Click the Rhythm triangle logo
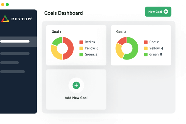Image resolution: width=186 pixels, height=124 pixels. click(5, 19)
